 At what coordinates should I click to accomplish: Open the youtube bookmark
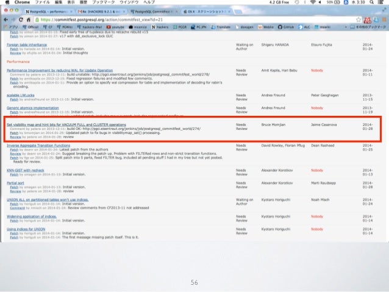click(x=115, y=27)
